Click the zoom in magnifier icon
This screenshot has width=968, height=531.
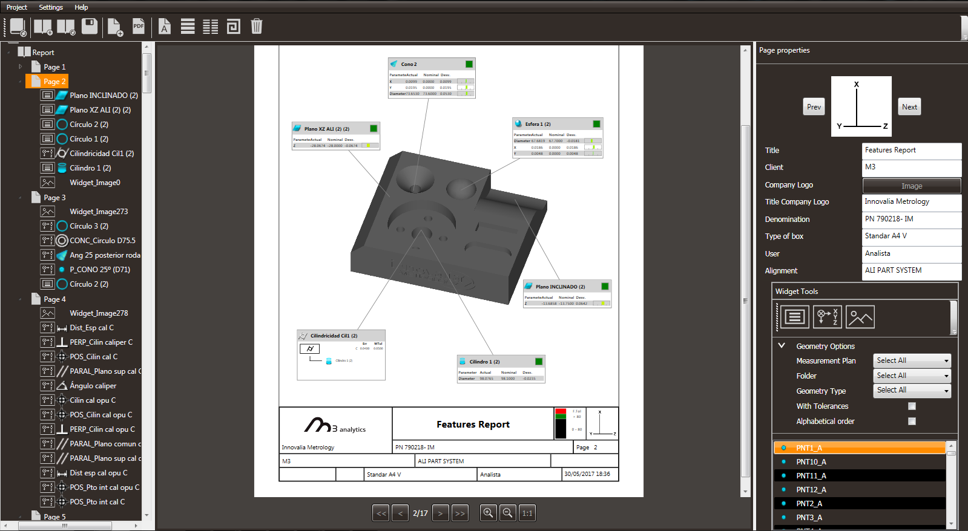point(488,513)
